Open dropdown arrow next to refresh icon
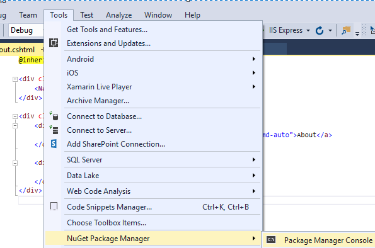The width and height of the screenshot is (375, 248). click(x=330, y=31)
